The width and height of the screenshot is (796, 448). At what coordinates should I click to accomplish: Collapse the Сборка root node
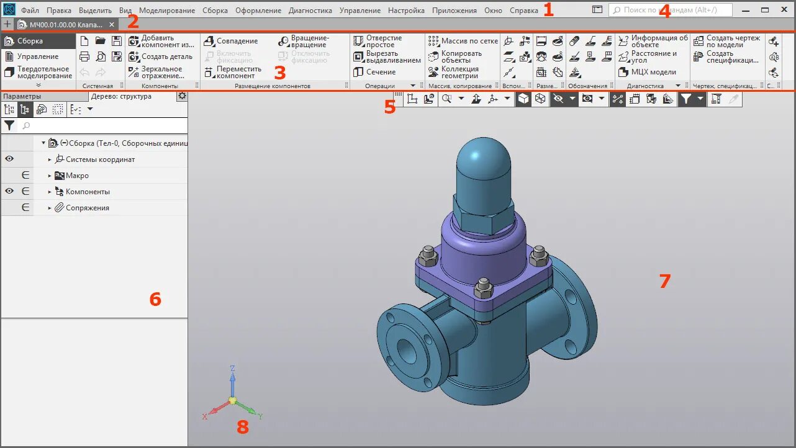pyautogui.click(x=43, y=143)
